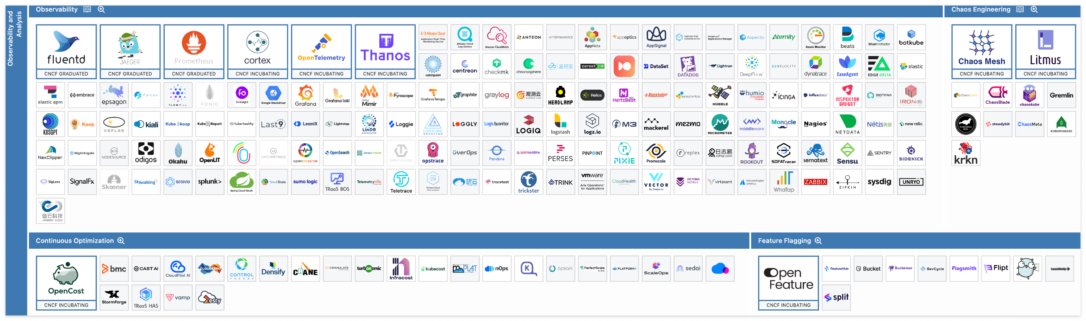Open the Jaeger project card

(x=130, y=51)
